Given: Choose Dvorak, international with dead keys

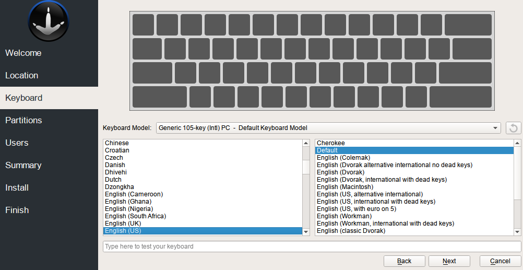Looking at the screenshot, I should click(x=414, y=180).
